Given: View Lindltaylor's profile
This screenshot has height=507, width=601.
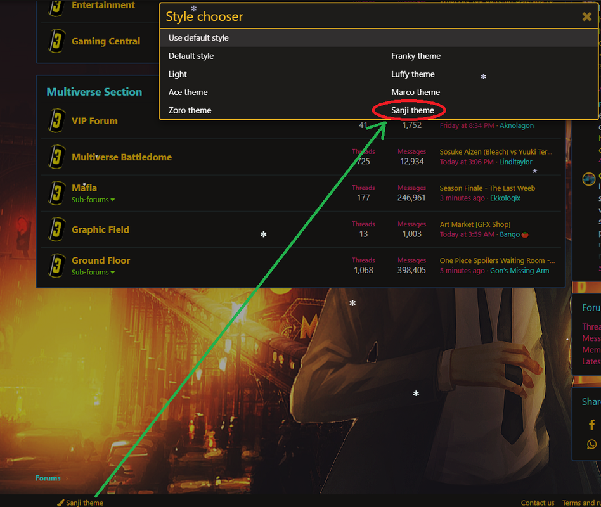Looking at the screenshot, I should 515,162.
